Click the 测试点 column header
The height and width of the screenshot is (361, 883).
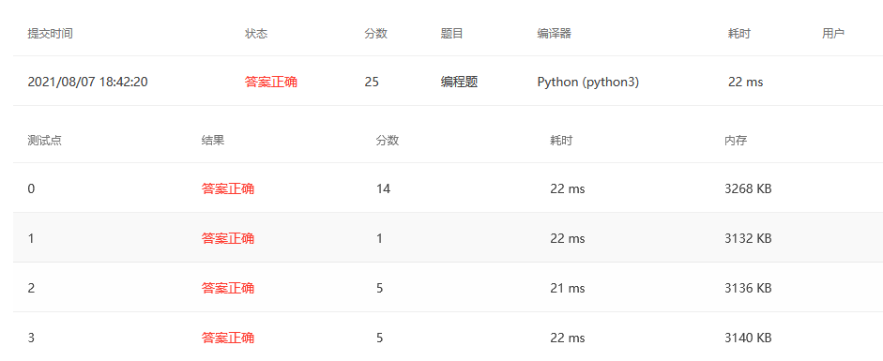click(x=44, y=141)
